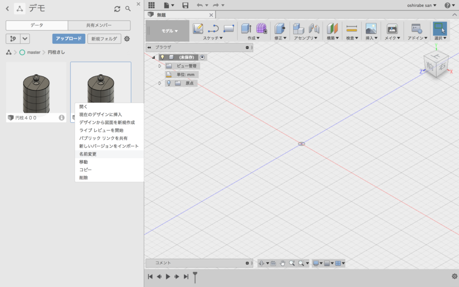This screenshot has height=287, width=459.
Task: Choose 移動 from the context menu
Action: pos(83,162)
